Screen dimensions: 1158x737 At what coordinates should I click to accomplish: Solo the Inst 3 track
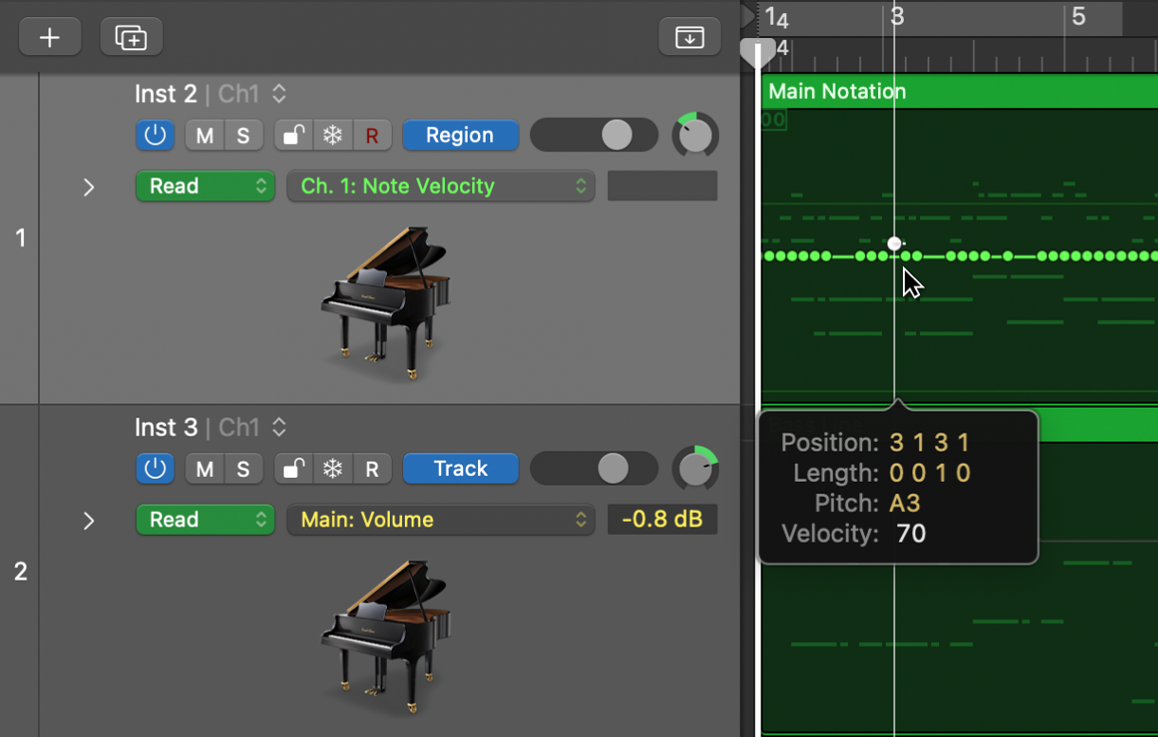[243, 469]
